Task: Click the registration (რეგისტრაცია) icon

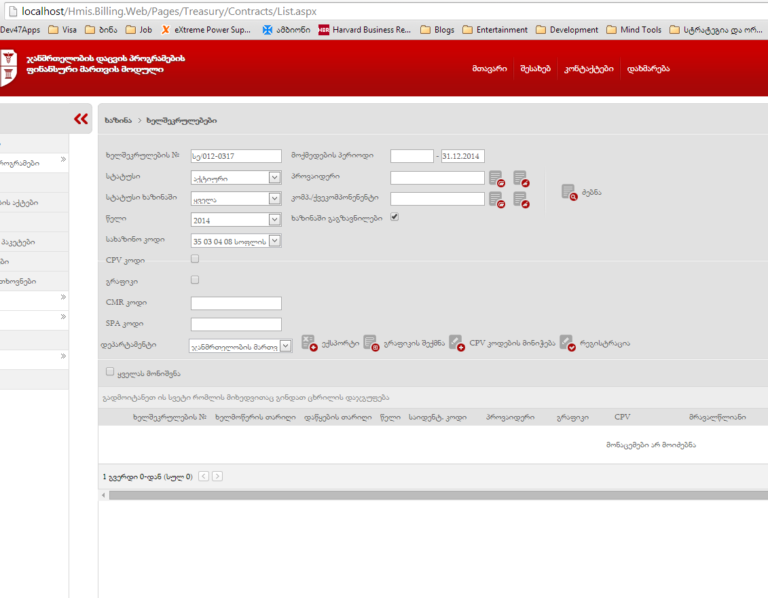Action: [568, 343]
